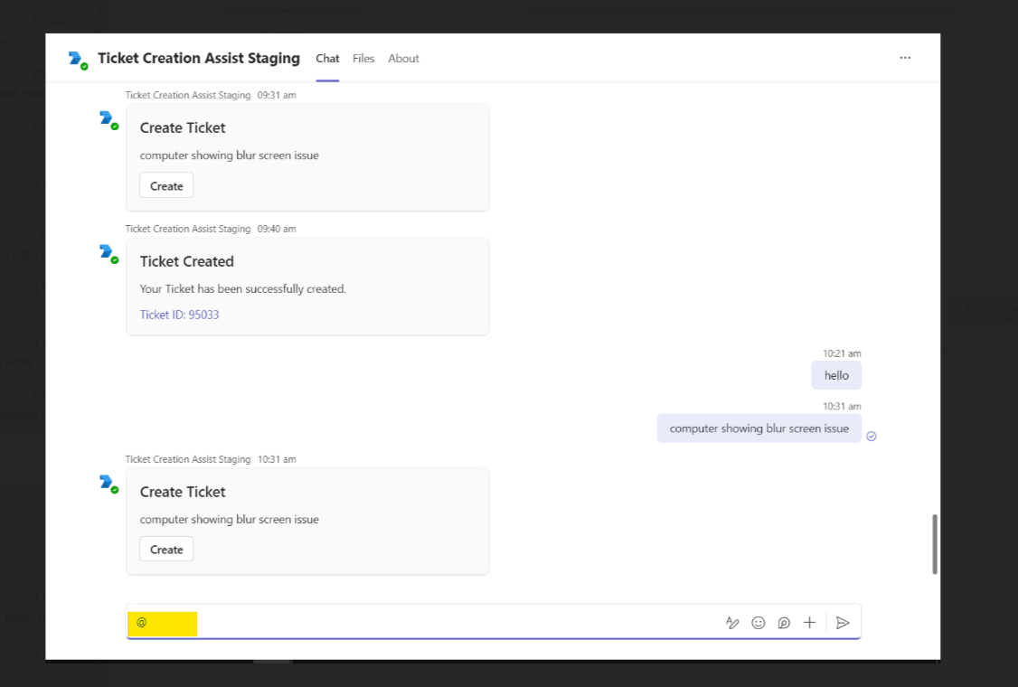Send the message with the send icon

[843, 623]
